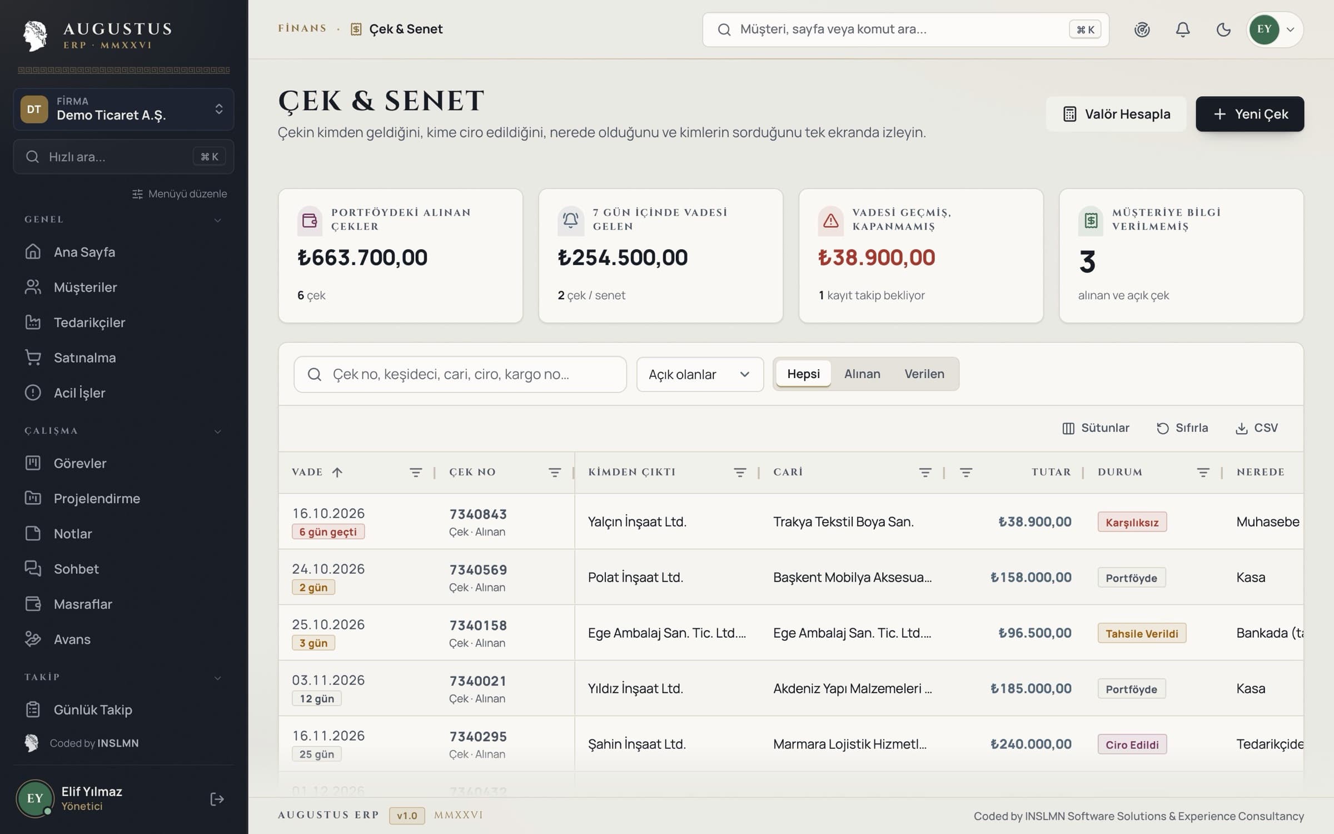Click the Yeni Çek button

coord(1250,114)
